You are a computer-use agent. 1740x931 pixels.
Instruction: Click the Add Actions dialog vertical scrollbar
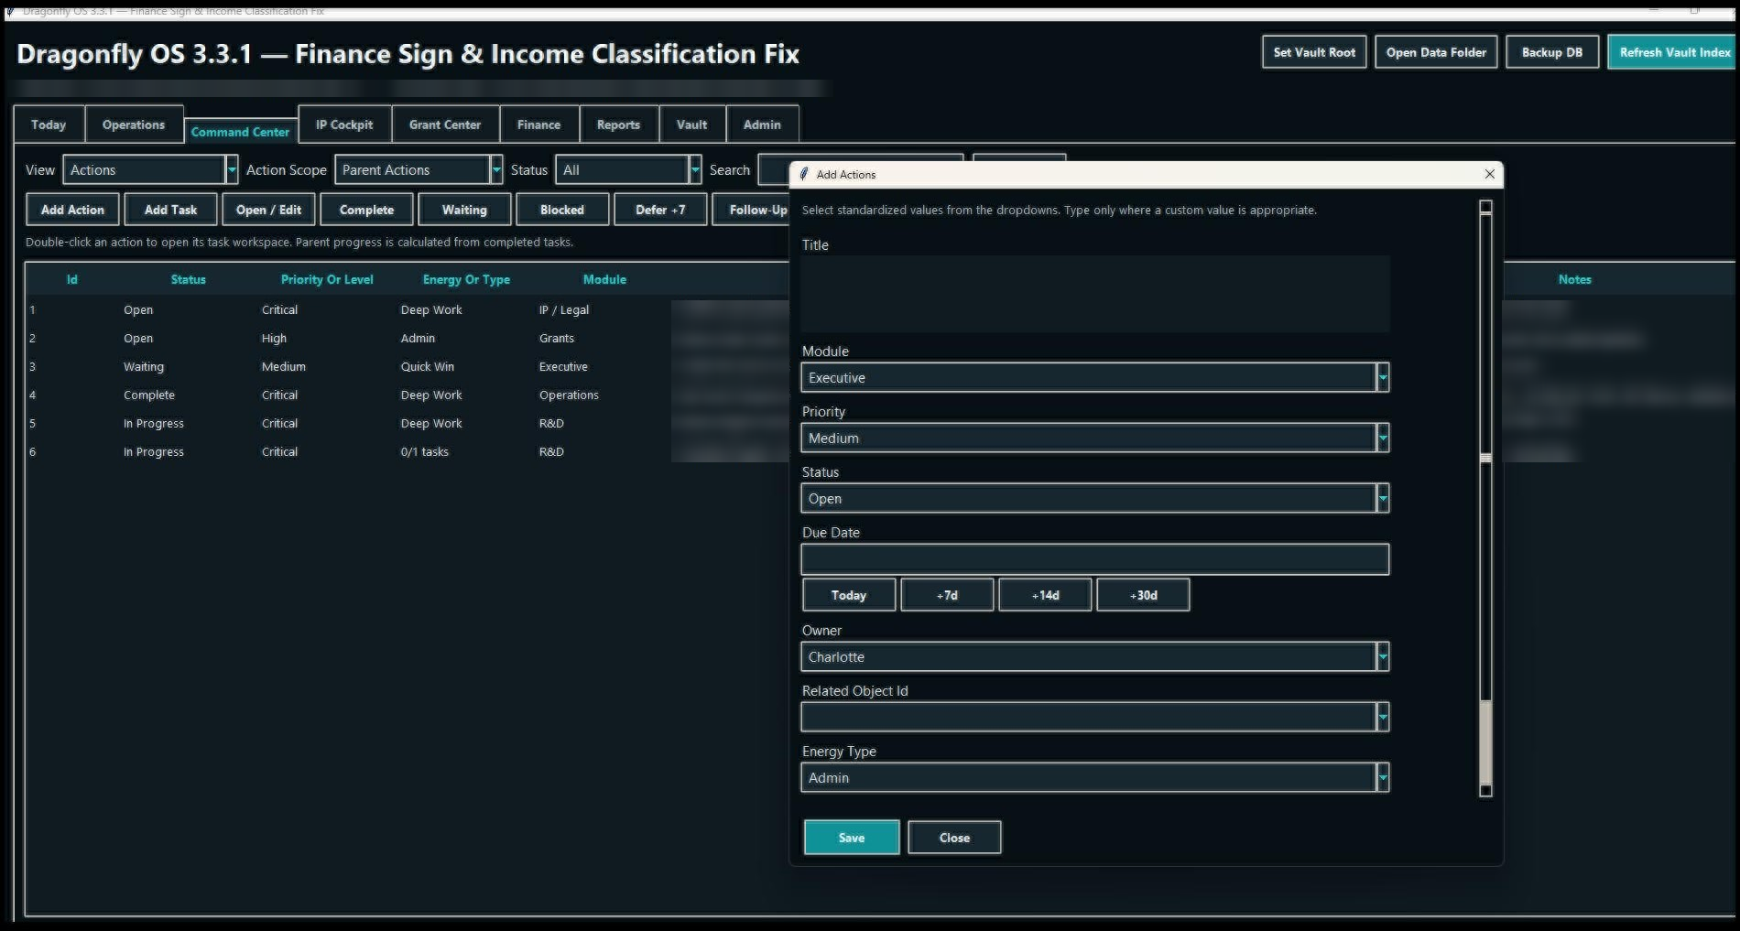[x=1485, y=498]
